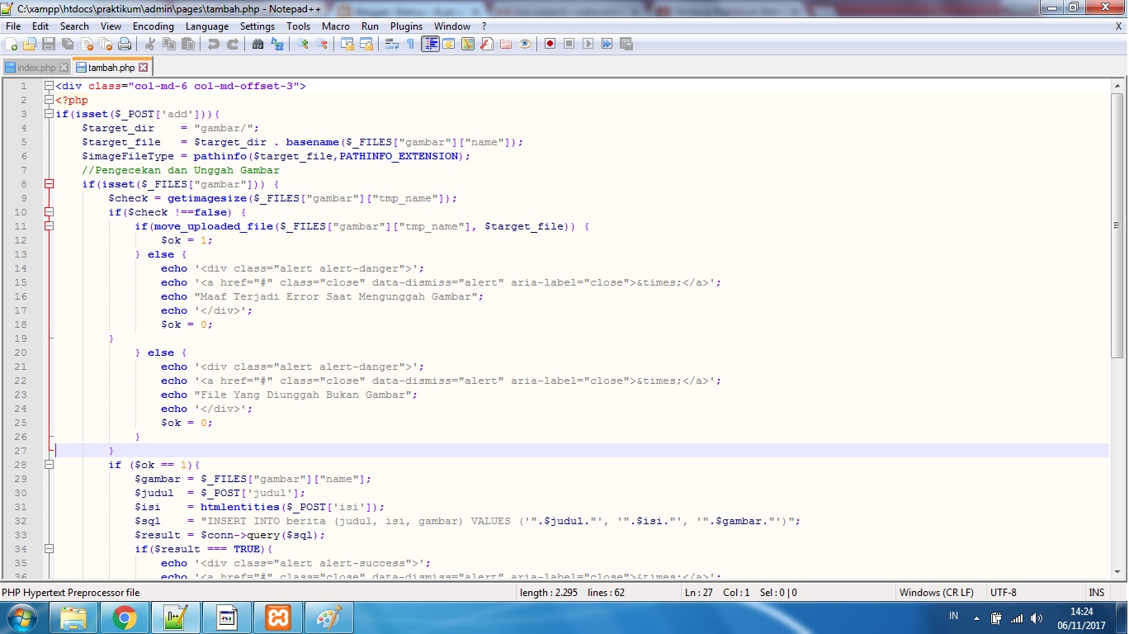
Task: Close the tambah.php tab
Action: (x=143, y=68)
